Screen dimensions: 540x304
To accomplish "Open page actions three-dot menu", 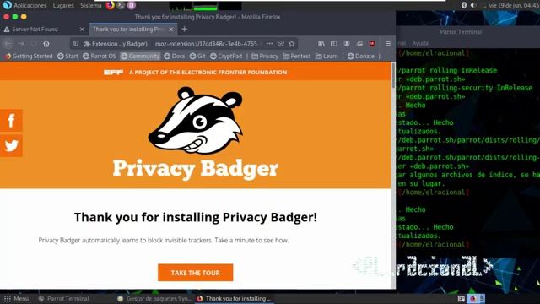I will (x=270, y=44).
